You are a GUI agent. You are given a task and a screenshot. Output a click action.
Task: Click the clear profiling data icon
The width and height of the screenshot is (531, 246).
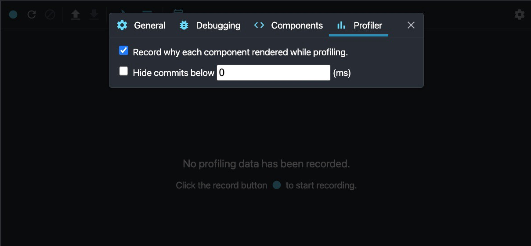click(50, 15)
